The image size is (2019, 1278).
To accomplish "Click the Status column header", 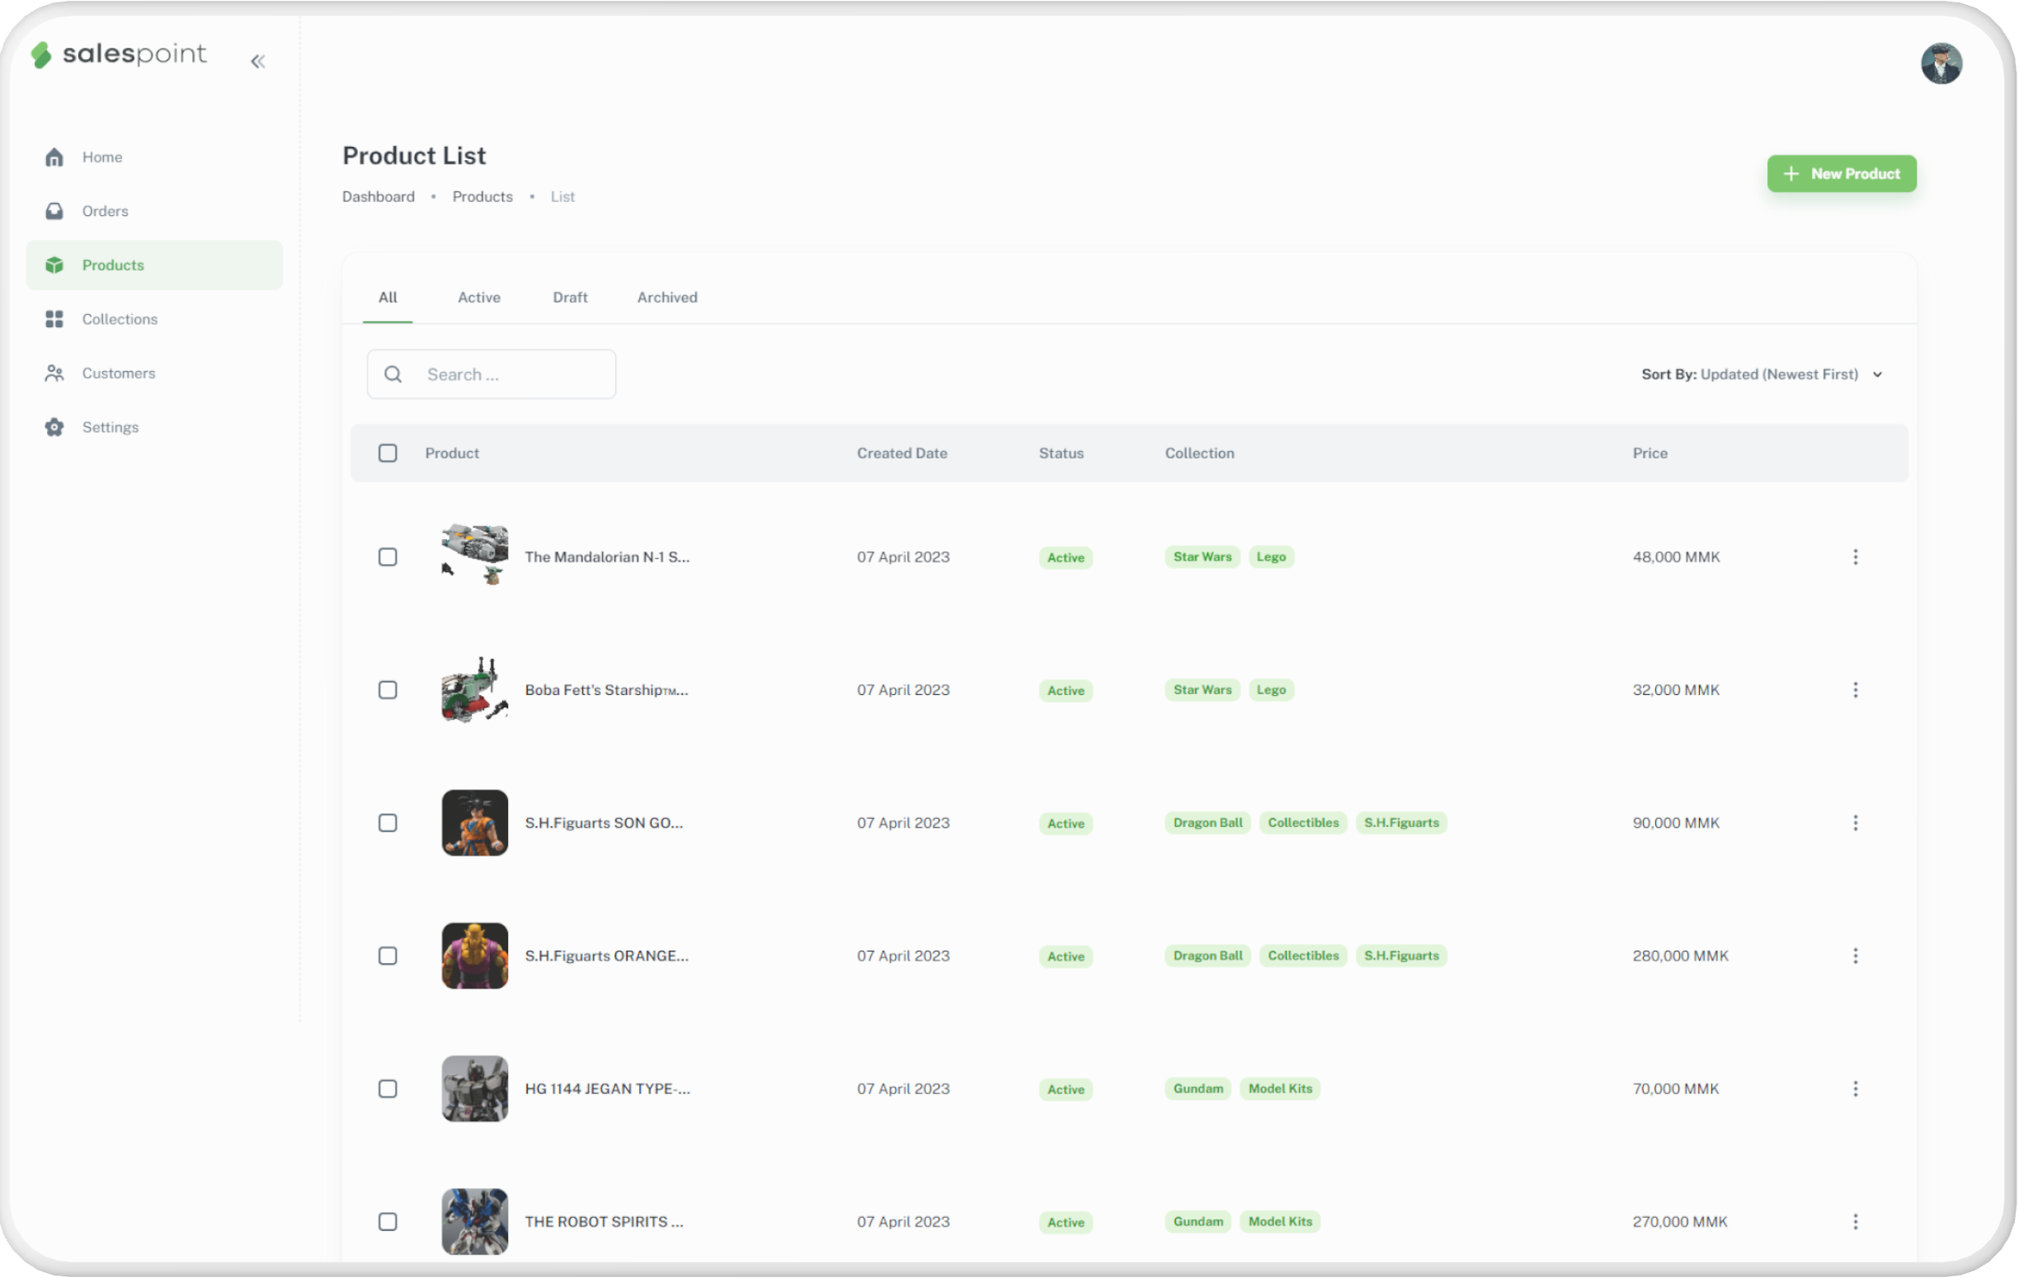I will [x=1061, y=453].
